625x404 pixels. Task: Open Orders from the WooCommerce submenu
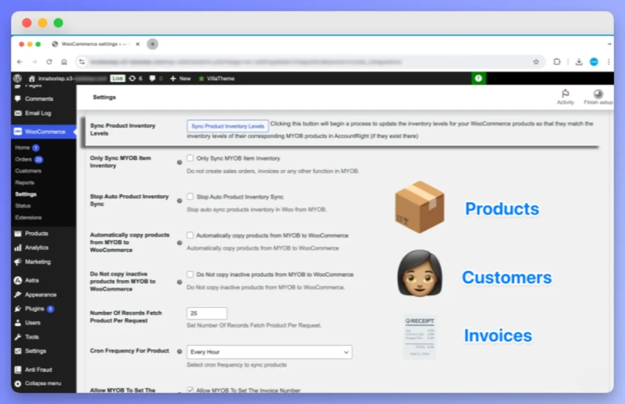26,159
